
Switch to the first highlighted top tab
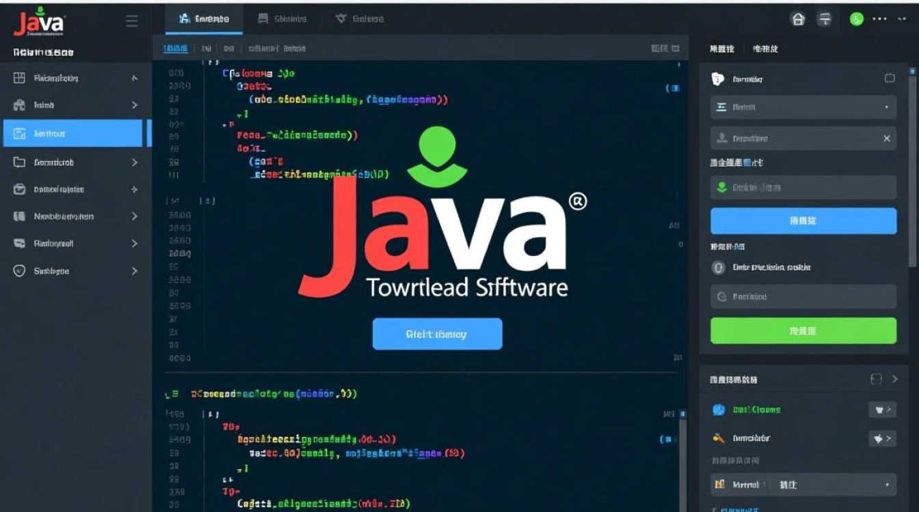coord(204,18)
